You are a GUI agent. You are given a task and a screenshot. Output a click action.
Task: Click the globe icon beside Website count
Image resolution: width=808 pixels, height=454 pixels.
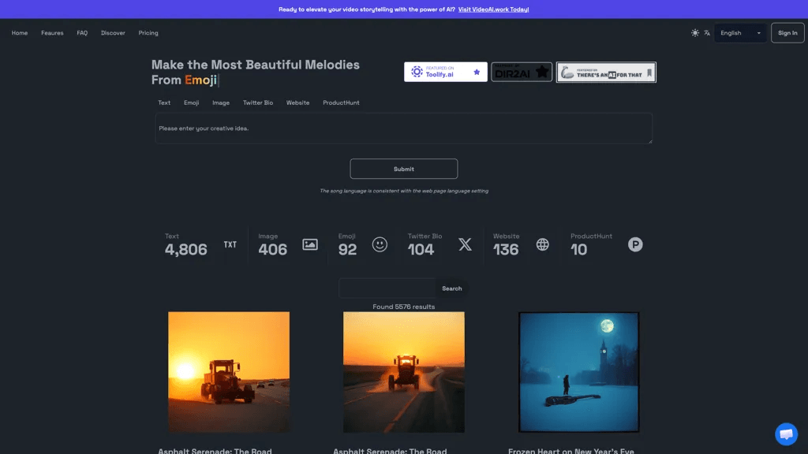(543, 244)
